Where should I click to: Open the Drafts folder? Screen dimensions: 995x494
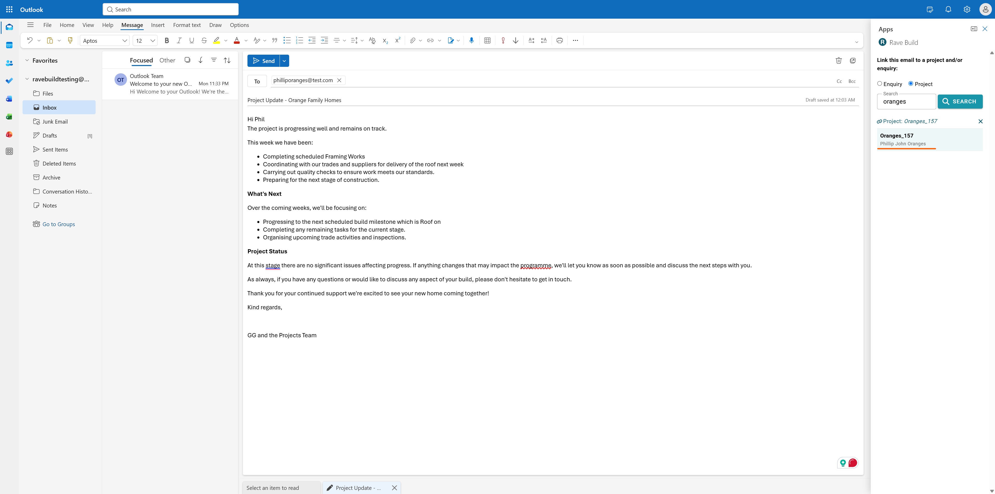[x=59, y=135]
